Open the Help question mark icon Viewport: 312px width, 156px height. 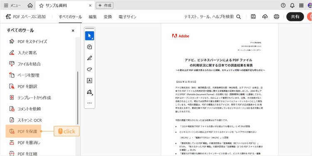tap(283, 5)
